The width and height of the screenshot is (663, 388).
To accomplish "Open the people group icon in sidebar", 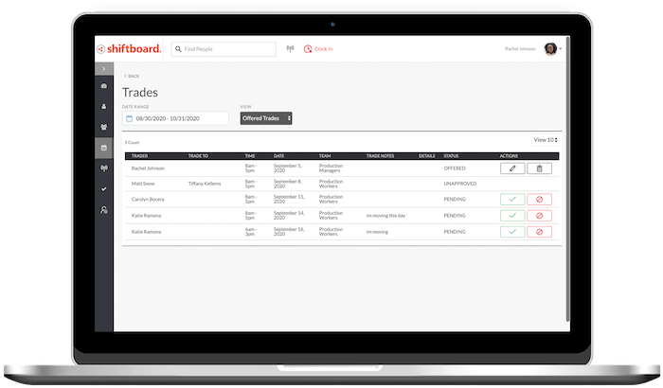I will (103, 127).
